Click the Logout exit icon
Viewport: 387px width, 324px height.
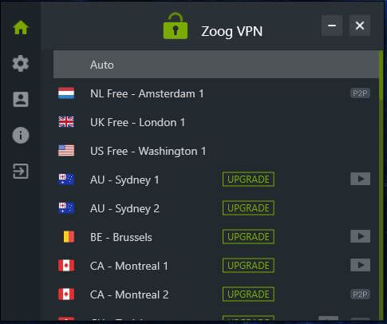coord(21,171)
